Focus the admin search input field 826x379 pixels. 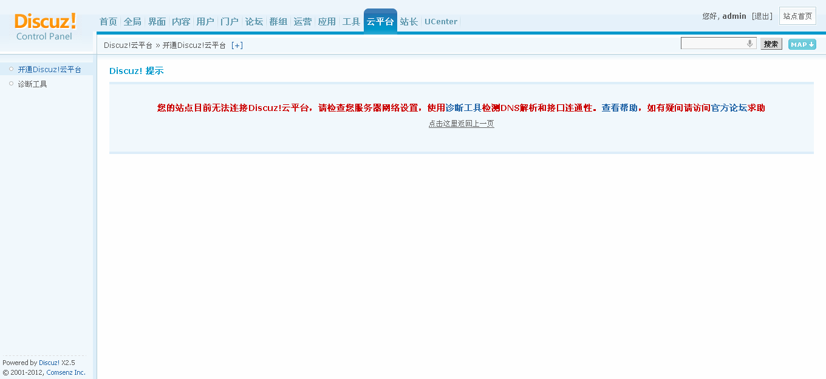pyautogui.click(x=718, y=43)
